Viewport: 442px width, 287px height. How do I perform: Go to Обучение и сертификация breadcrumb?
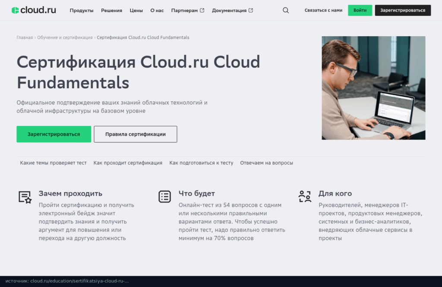pyautogui.click(x=65, y=37)
